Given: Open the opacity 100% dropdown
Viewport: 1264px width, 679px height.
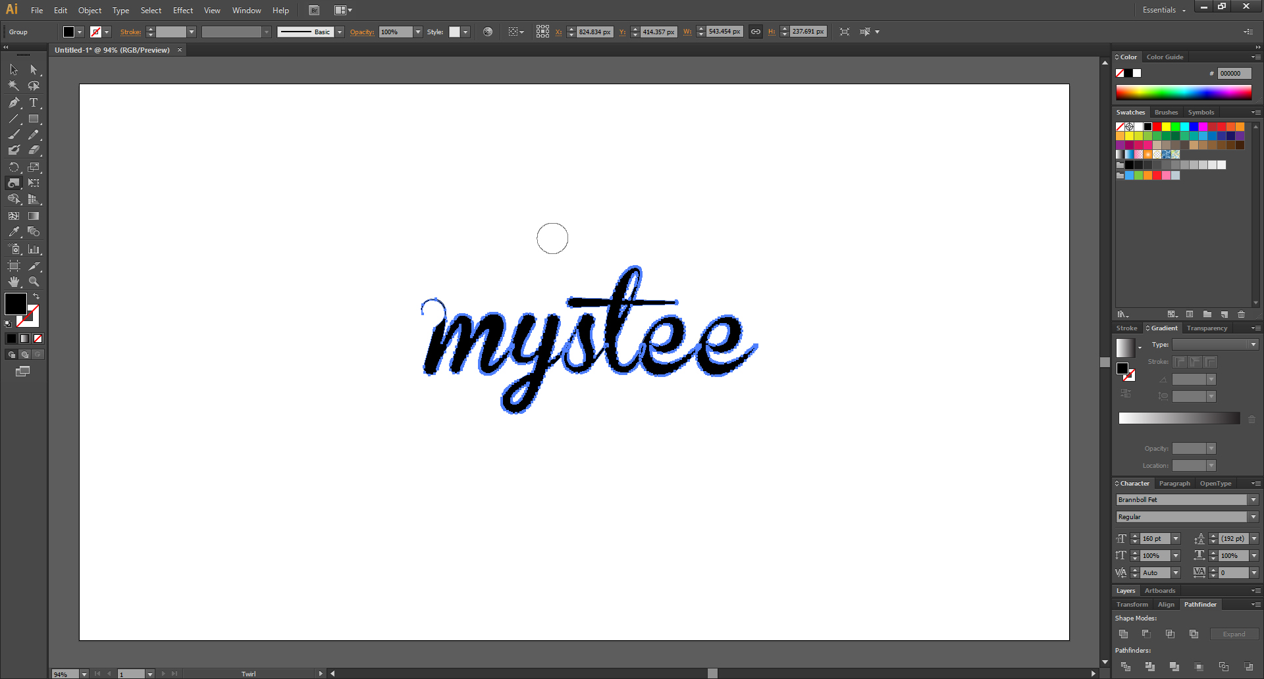Looking at the screenshot, I should (x=417, y=32).
